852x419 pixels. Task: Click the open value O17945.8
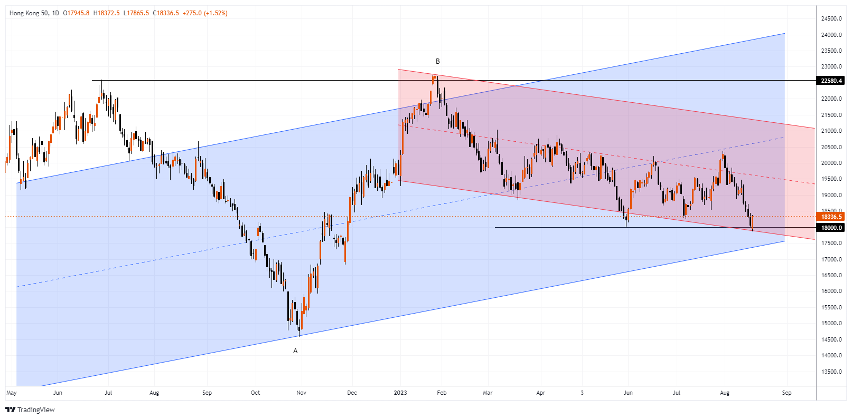coord(76,13)
